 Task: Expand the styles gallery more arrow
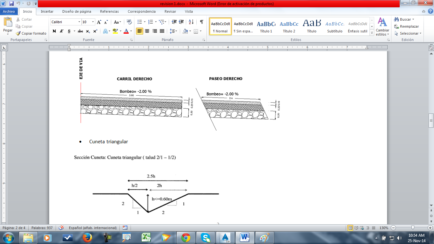[372, 33]
